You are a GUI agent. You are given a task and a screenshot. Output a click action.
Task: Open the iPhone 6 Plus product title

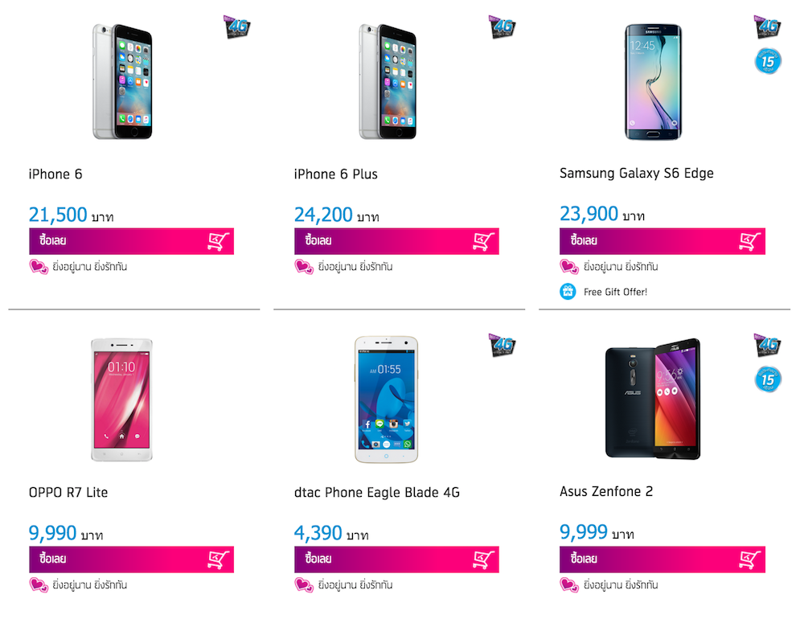[335, 174]
